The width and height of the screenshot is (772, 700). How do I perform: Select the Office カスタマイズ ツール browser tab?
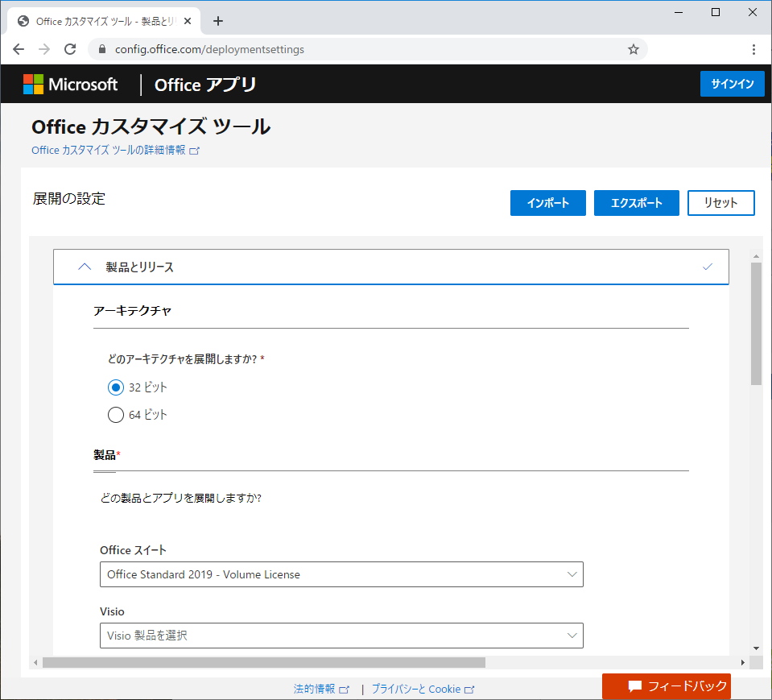pos(104,21)
